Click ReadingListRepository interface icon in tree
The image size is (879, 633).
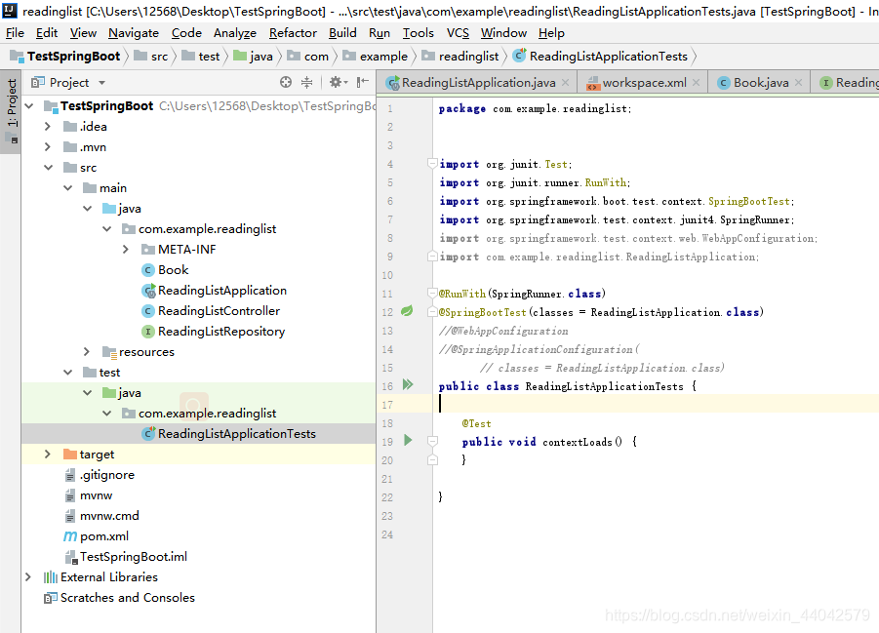pos(148,332)
